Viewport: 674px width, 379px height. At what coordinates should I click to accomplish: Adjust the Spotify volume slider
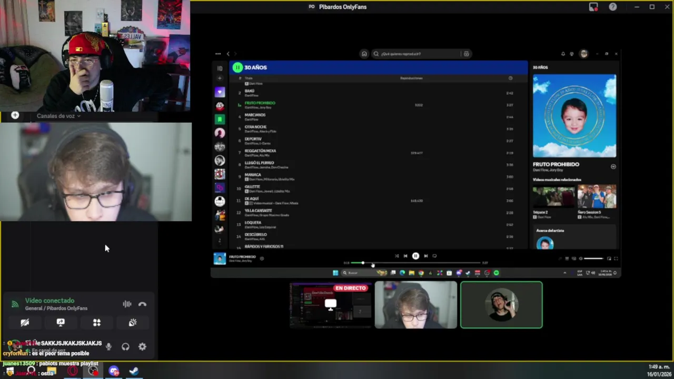click(x=593, y=258)
